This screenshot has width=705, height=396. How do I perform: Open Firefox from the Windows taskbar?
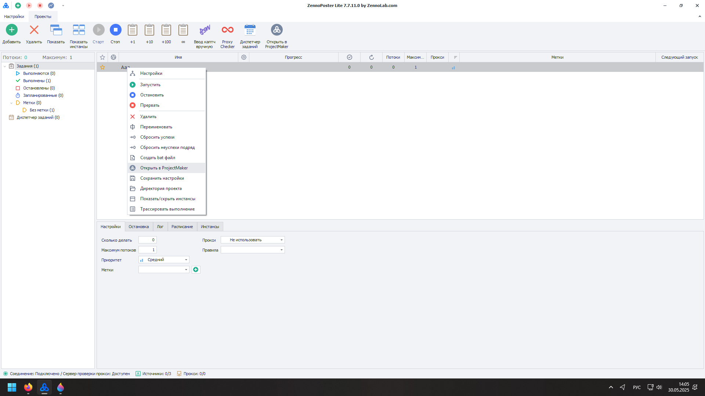28,387
